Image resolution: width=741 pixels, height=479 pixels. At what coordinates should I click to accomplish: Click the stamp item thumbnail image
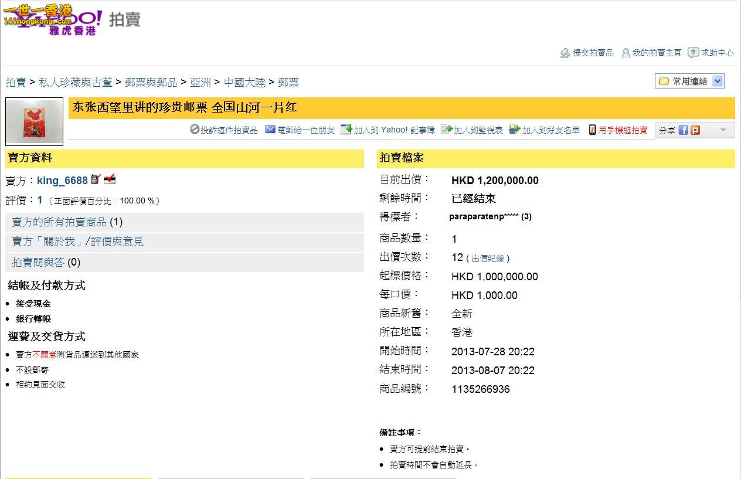34,121
